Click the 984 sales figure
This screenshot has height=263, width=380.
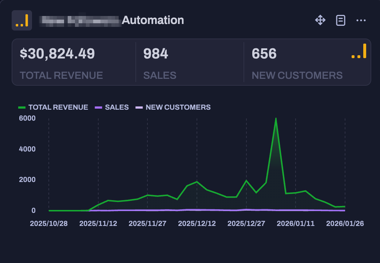pyautogui.click(x=156, y=54)
